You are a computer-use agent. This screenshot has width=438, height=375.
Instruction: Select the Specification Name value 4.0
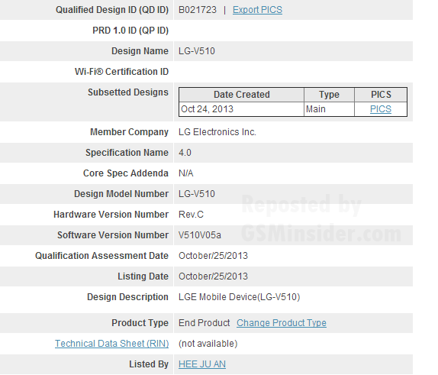coord(185,153)
